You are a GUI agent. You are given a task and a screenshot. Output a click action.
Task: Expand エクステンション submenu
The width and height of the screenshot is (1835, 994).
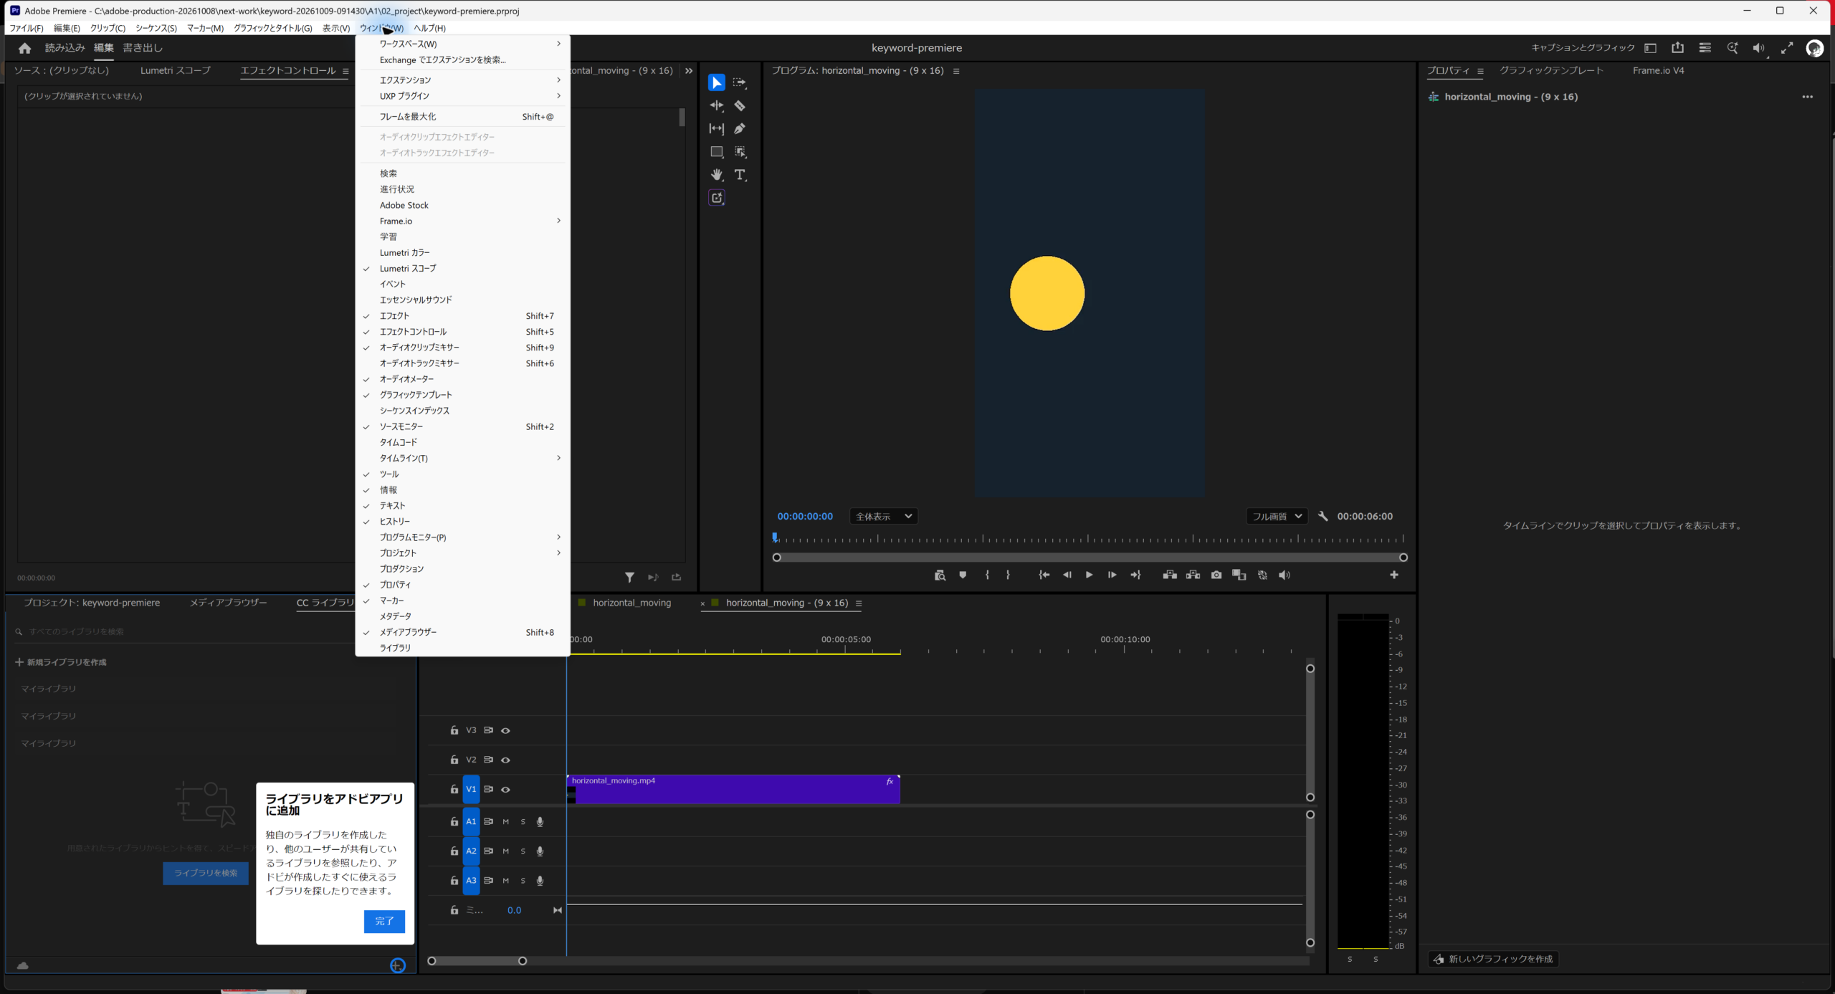point(463,80)
